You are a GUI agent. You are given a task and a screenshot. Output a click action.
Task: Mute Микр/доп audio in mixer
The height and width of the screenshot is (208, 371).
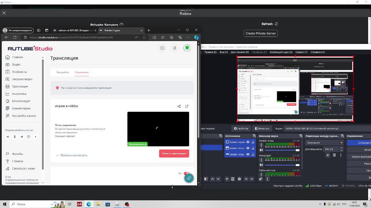[x=261, y=165]
